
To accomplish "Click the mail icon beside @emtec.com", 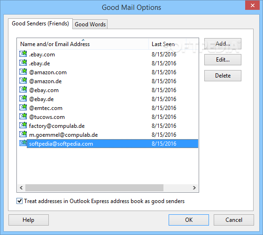I will tap(23, 107).
